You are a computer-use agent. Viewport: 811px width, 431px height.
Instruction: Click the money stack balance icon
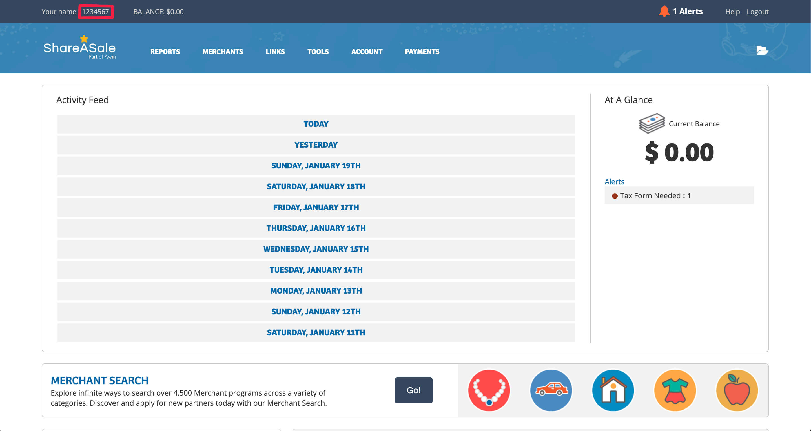point(652,123)
